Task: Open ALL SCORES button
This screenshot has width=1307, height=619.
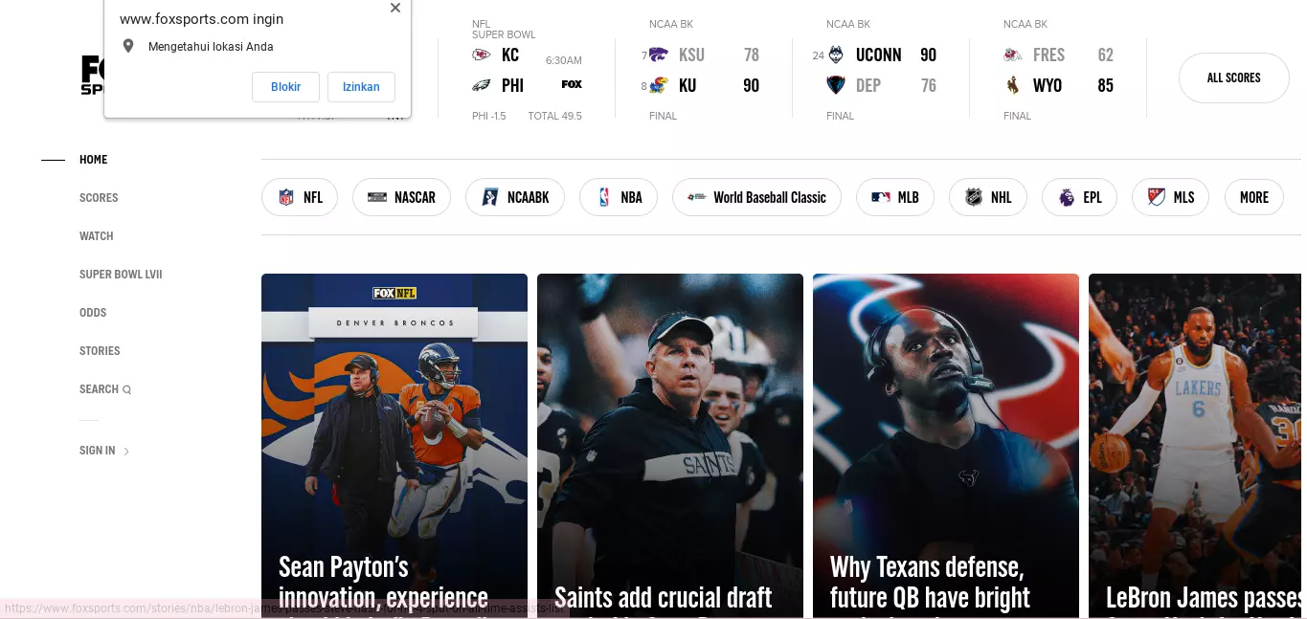Action: tap(1234, 77)
